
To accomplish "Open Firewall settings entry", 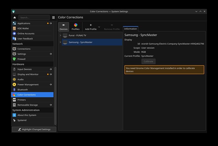I will pos(32,59).
